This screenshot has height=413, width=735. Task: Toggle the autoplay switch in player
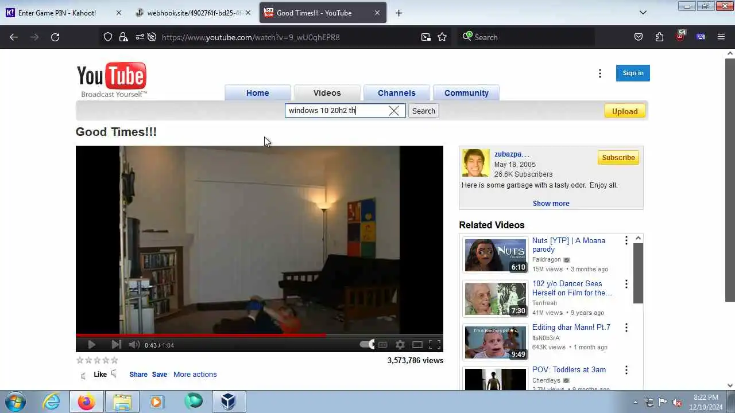[x=367, y=345]
